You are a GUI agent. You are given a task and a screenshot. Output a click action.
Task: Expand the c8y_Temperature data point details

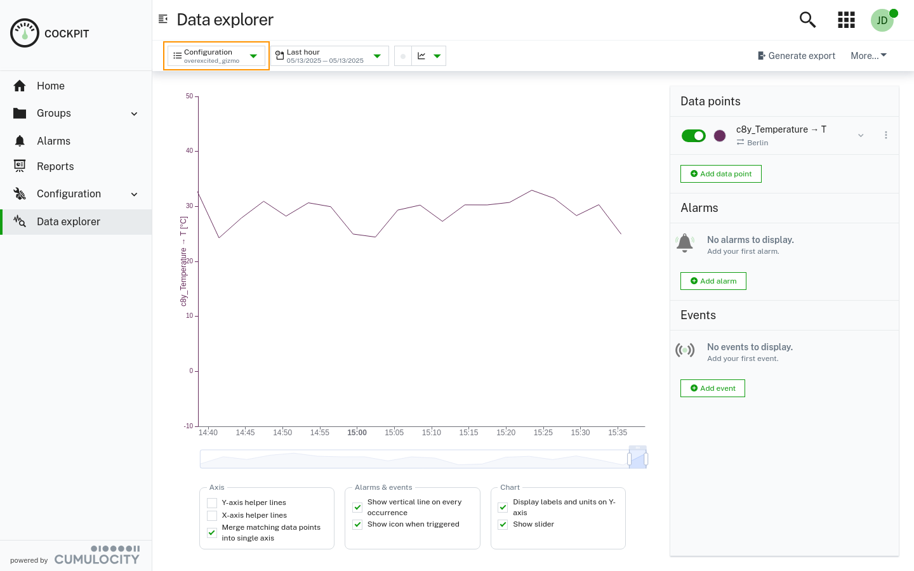click(861, 135)
